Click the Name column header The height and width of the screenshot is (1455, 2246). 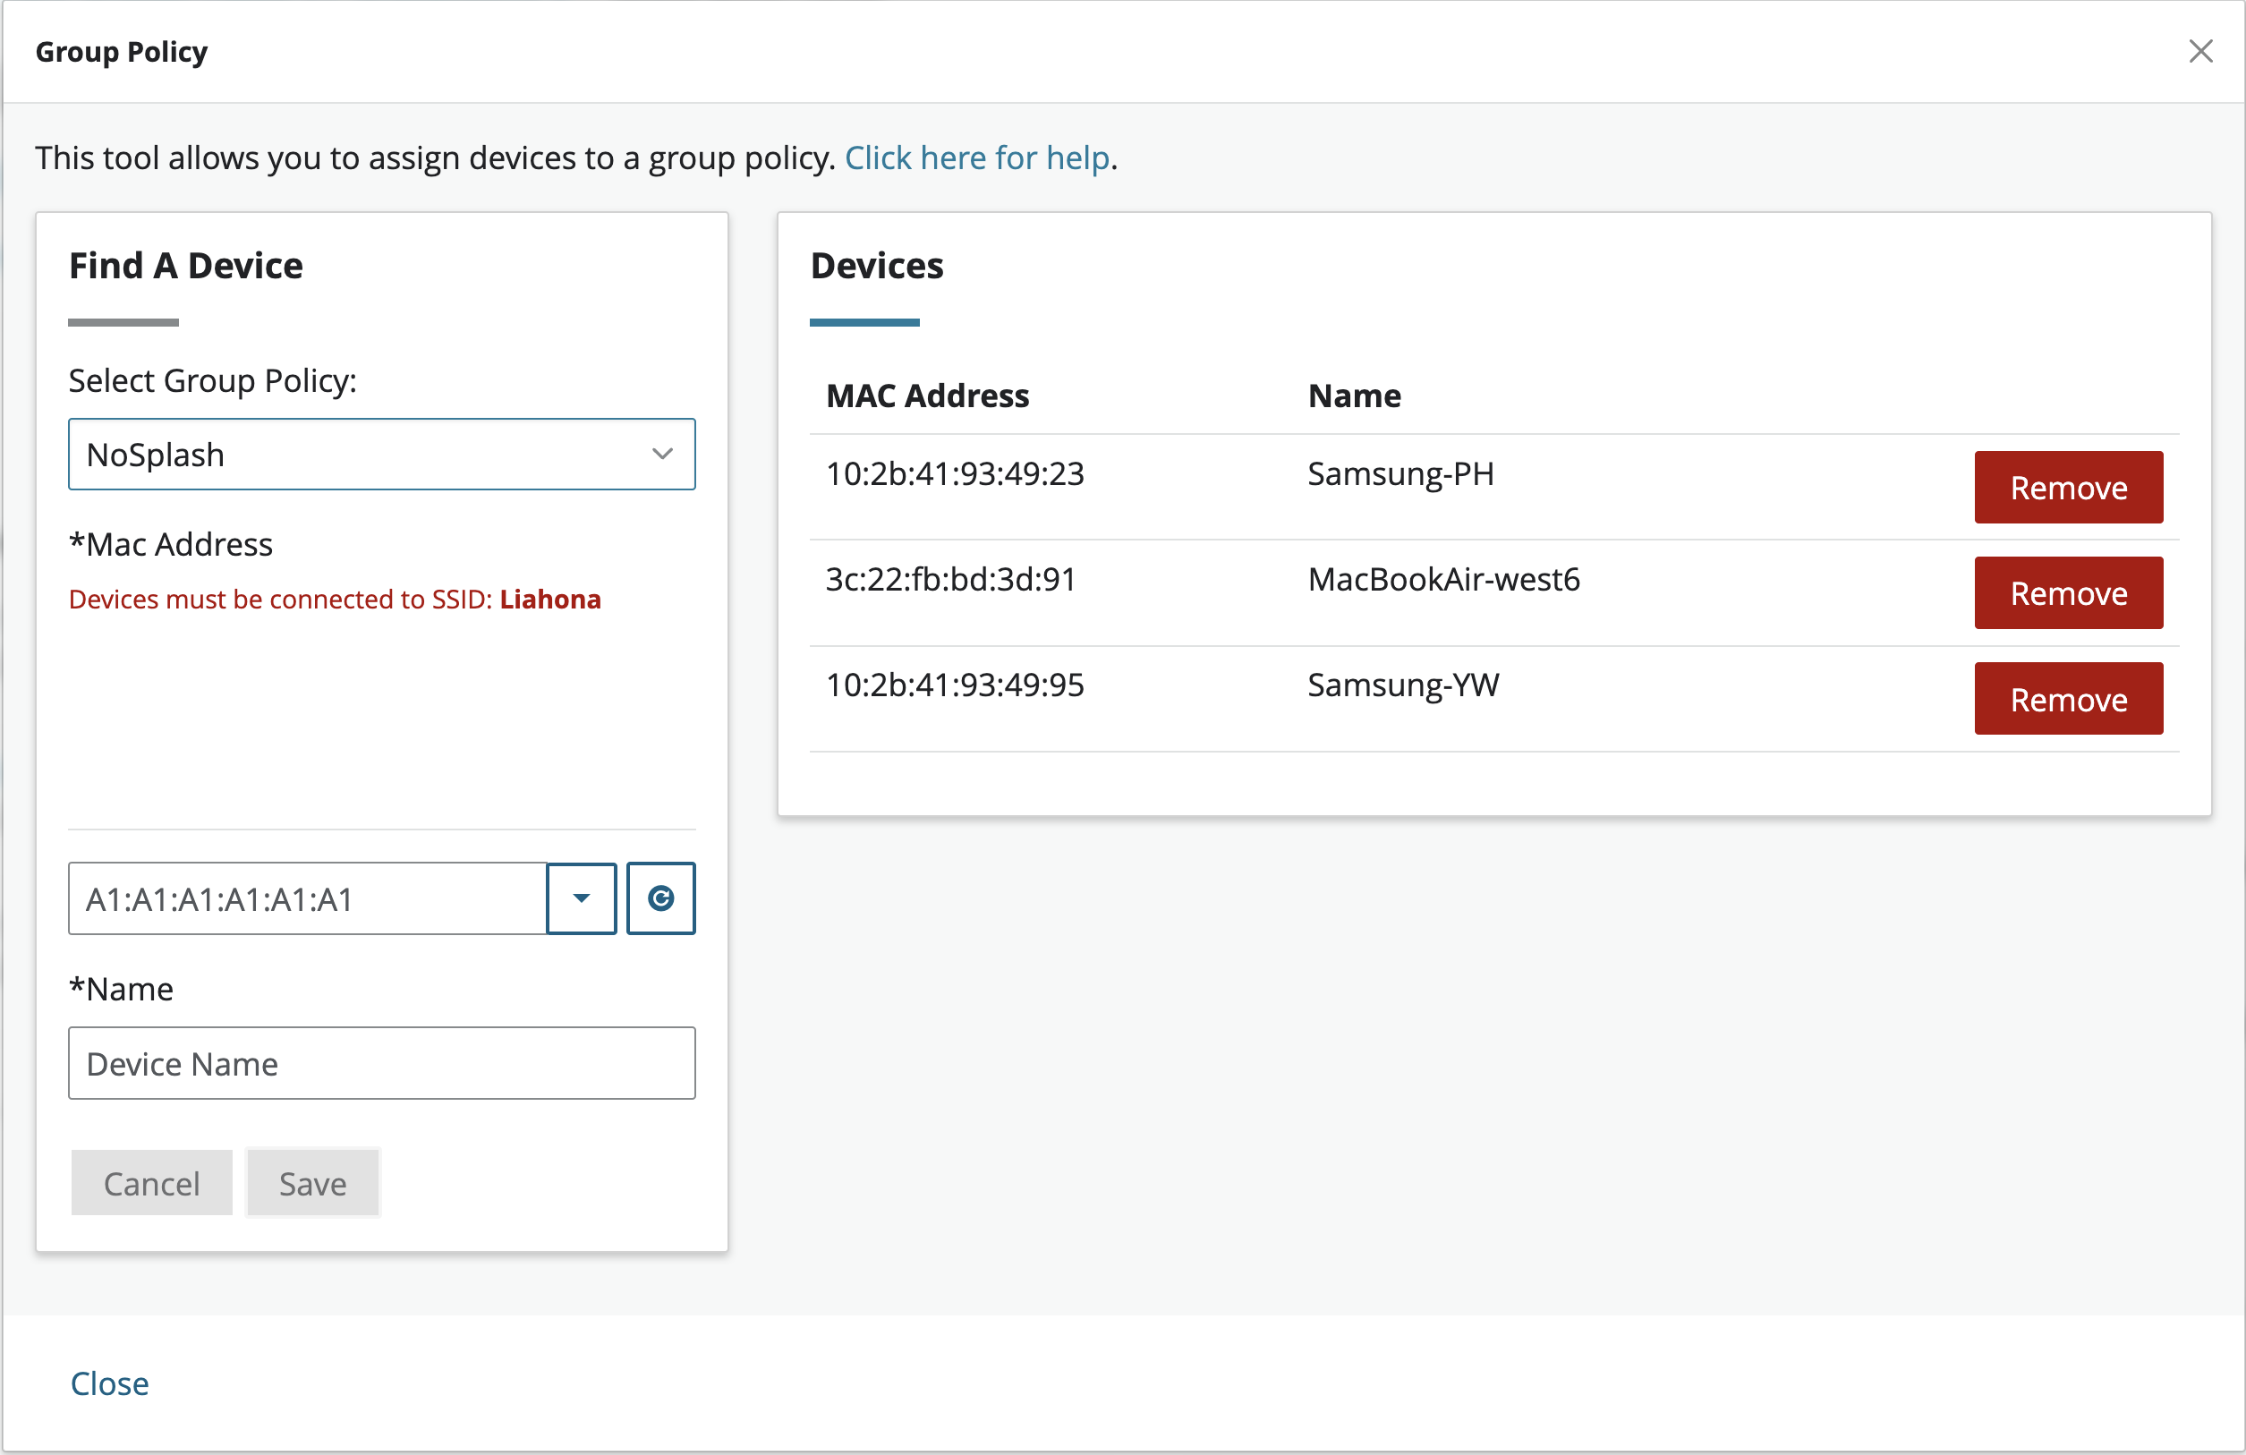1353,396
